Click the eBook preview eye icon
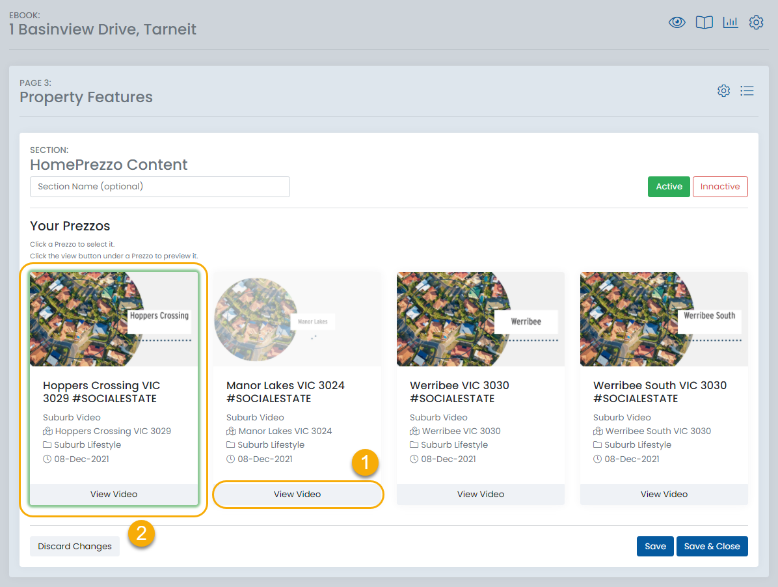Image resolution: width=778 pixels, height=587 pixels. pos(677,23)
